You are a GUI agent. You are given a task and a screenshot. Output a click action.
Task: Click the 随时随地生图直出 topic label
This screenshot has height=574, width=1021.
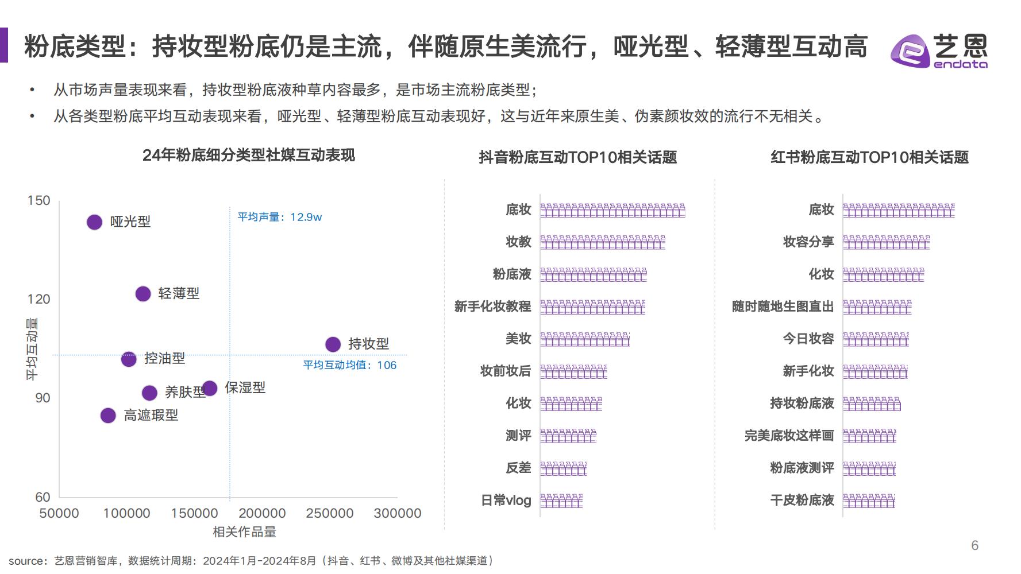coord(783,307)
